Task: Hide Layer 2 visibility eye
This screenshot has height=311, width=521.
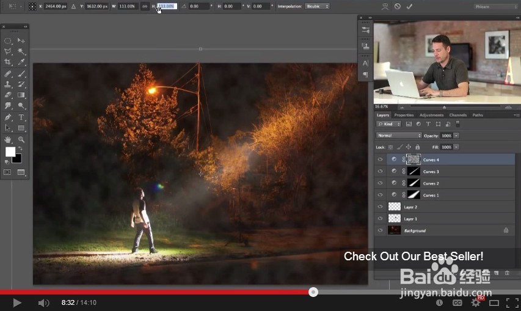Action: coord(380,207)
